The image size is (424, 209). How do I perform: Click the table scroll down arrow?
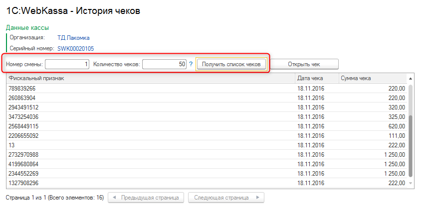(411, 184)
